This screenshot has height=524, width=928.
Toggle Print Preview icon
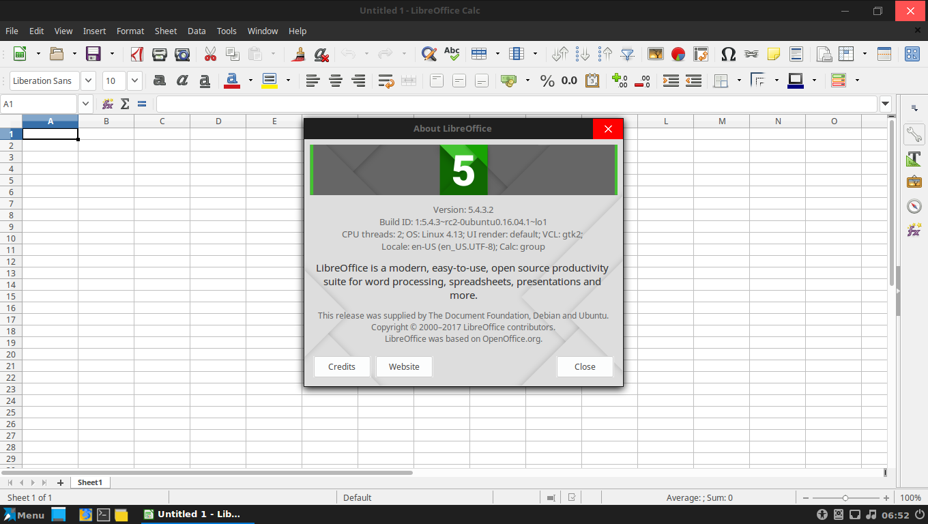(182, 54)
